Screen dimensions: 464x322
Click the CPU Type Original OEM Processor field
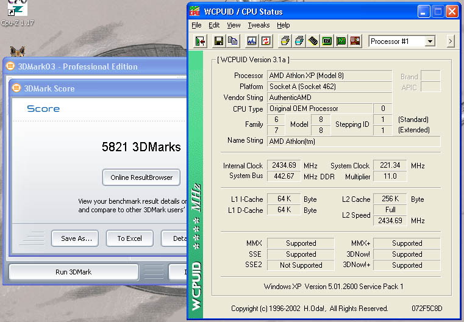tap(319, 109)
